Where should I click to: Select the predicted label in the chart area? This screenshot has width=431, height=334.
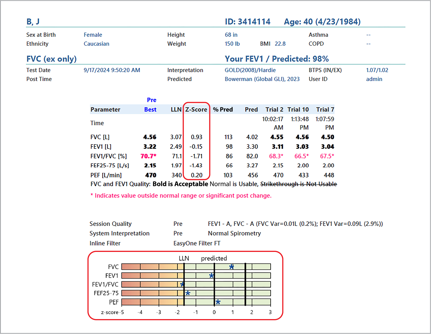click(214, 258)
